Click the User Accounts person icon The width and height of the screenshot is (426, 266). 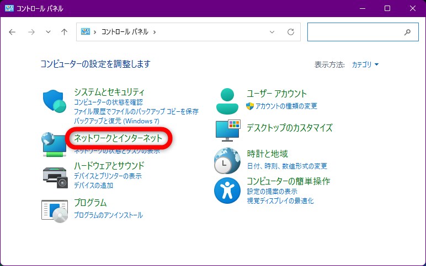227,100
